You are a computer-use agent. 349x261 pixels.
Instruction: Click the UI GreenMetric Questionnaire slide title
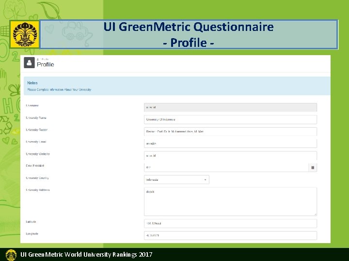[189, 35]
